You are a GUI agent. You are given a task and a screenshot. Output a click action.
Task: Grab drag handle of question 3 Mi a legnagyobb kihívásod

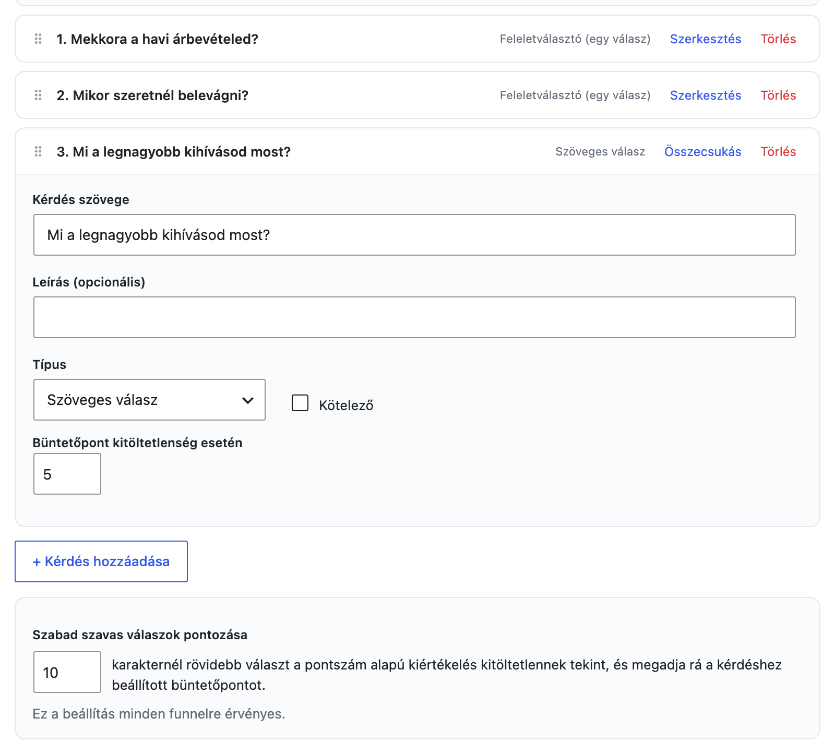click(x=38, y=152)
